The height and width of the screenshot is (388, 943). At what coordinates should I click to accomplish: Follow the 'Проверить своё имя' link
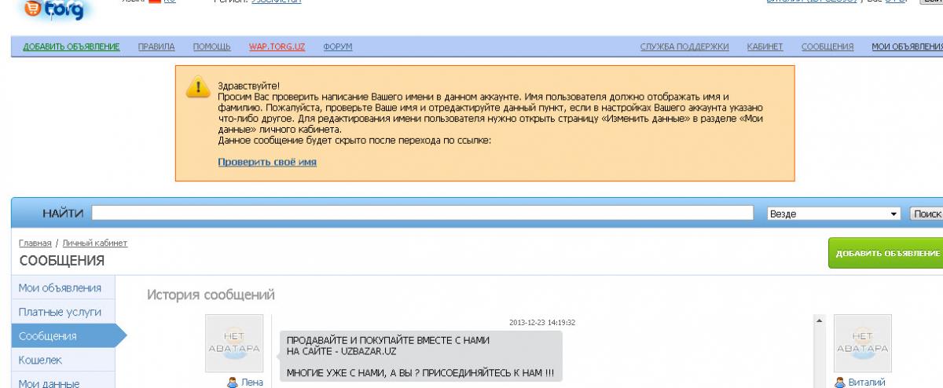[267, 163]
